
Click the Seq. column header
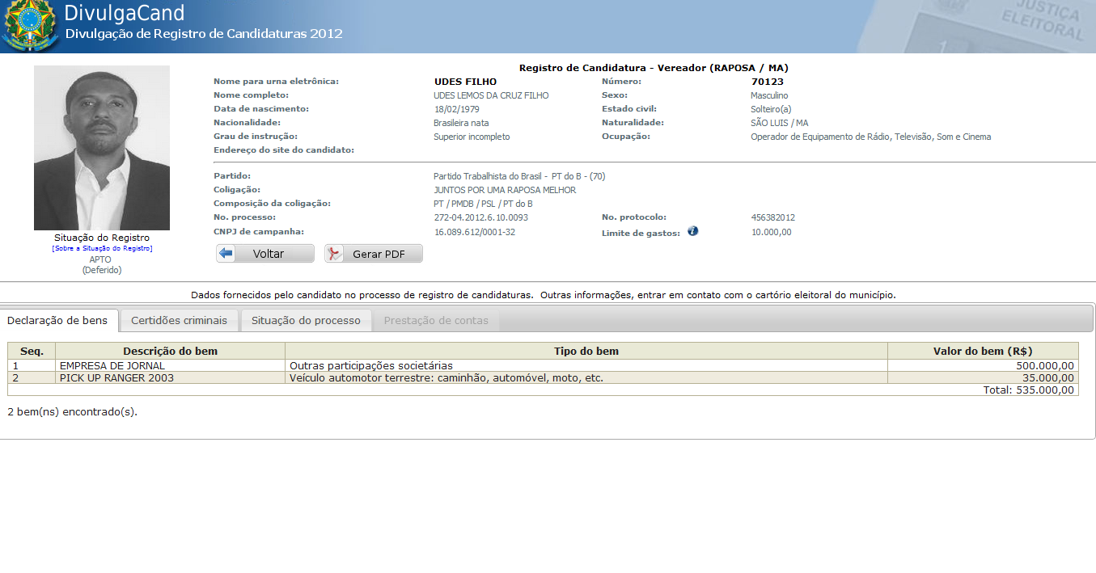[x=32, y=351]
